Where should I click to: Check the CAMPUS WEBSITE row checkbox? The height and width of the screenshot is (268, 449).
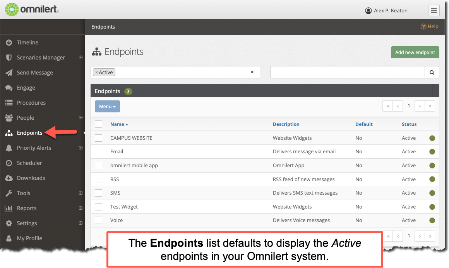(x=98, y=138)
